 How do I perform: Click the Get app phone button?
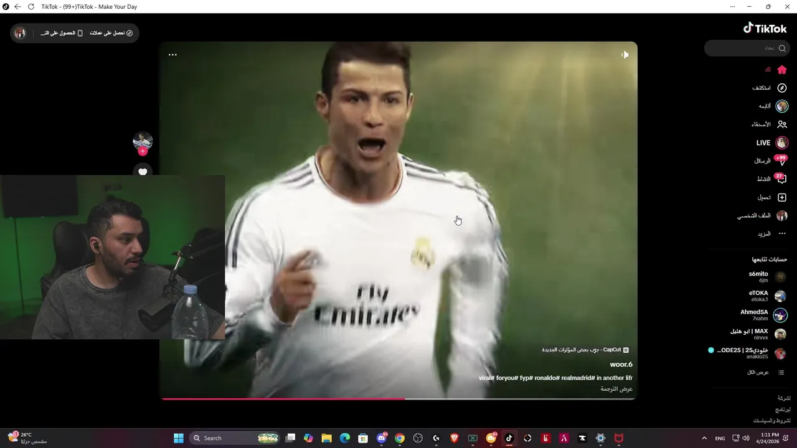[62, 33]
